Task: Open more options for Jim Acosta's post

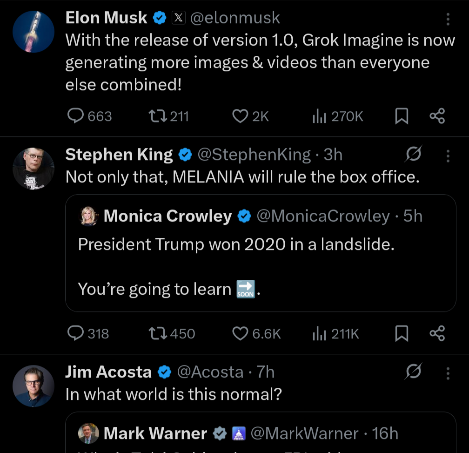Action: [448, 373]
